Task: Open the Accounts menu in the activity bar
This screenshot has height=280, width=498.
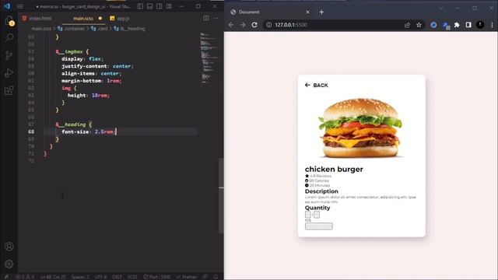Action: coord(9,247)
